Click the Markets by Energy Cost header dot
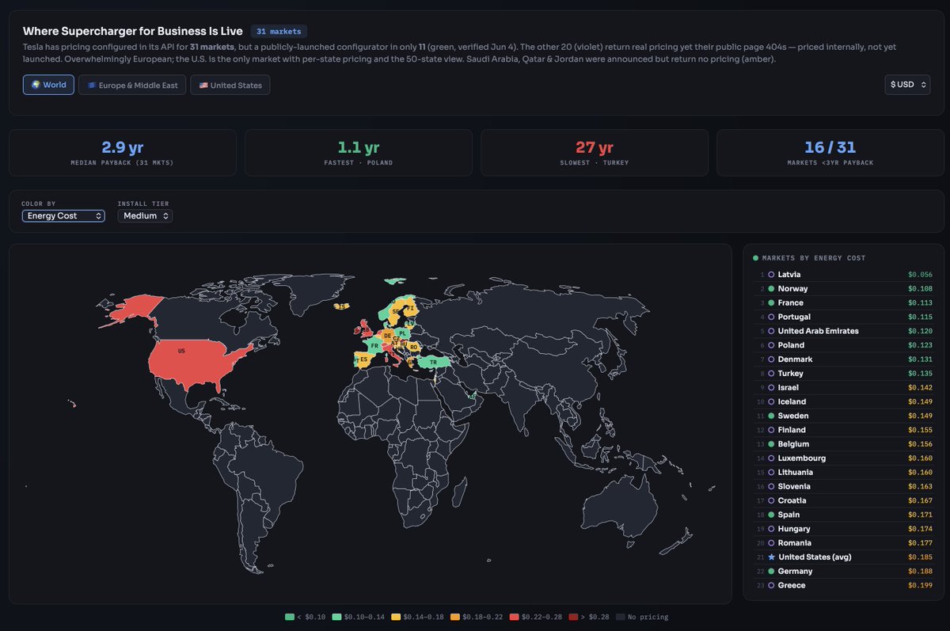This screenshot has height=631, width=950. coord(755,258)
